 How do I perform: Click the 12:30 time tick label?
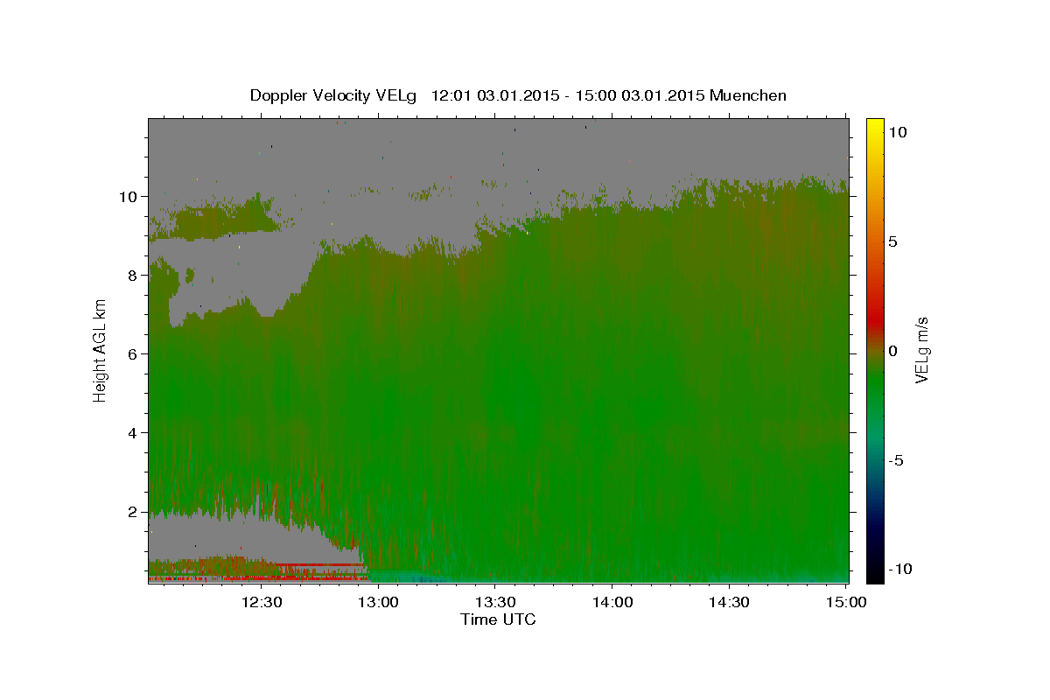pyautogui.click(x=262, y=602)
